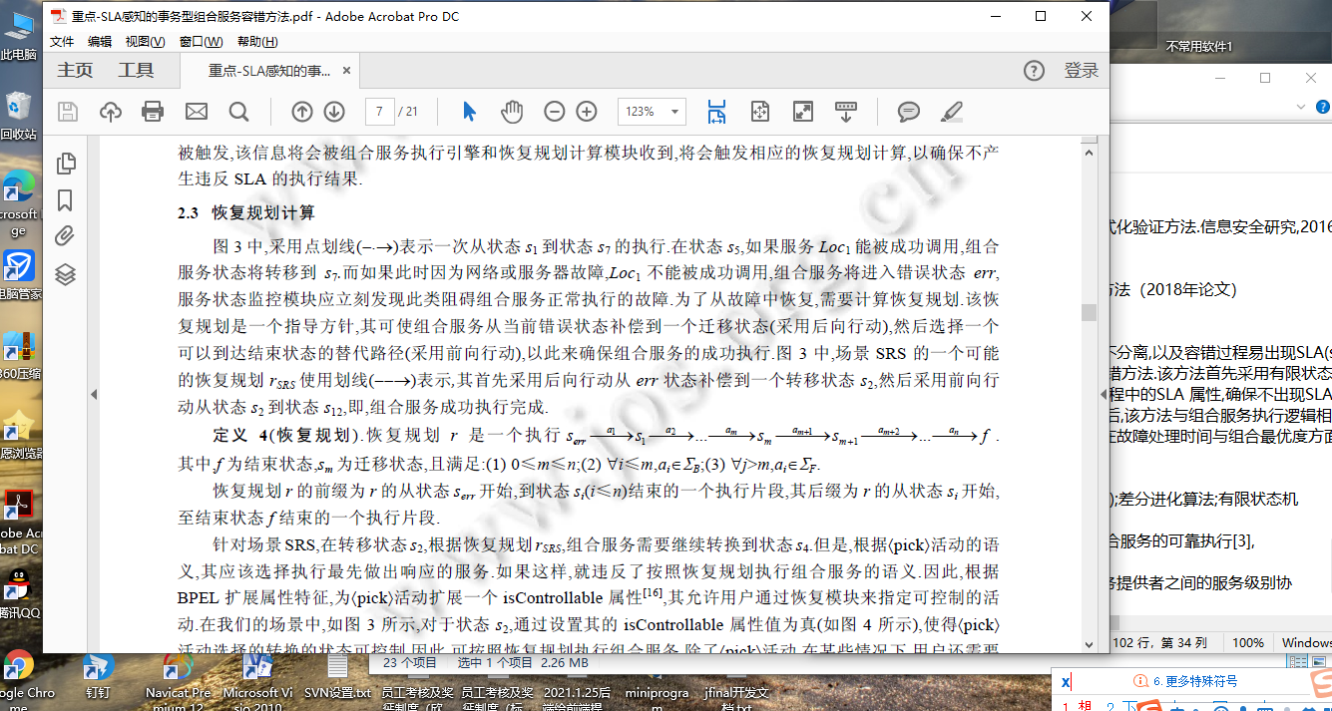Click the zoom out minus icon

555,112
